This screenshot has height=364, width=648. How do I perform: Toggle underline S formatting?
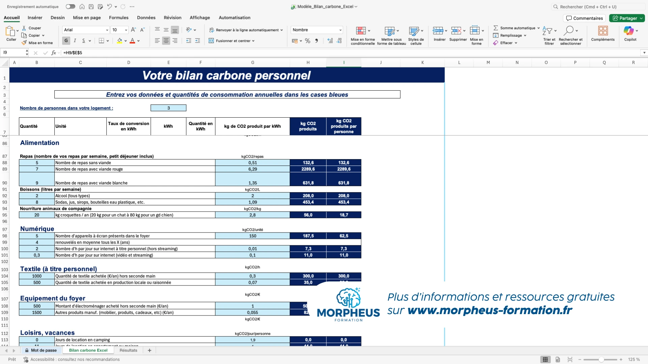coord(84,41)
